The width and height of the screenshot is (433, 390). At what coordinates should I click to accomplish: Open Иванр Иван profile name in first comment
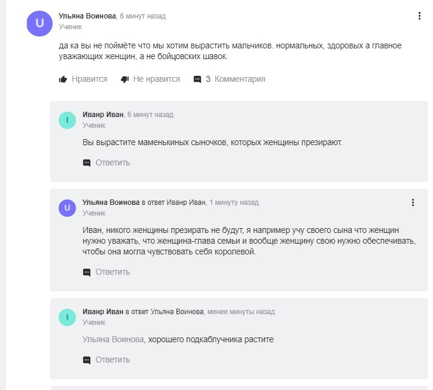click(103, 115)
